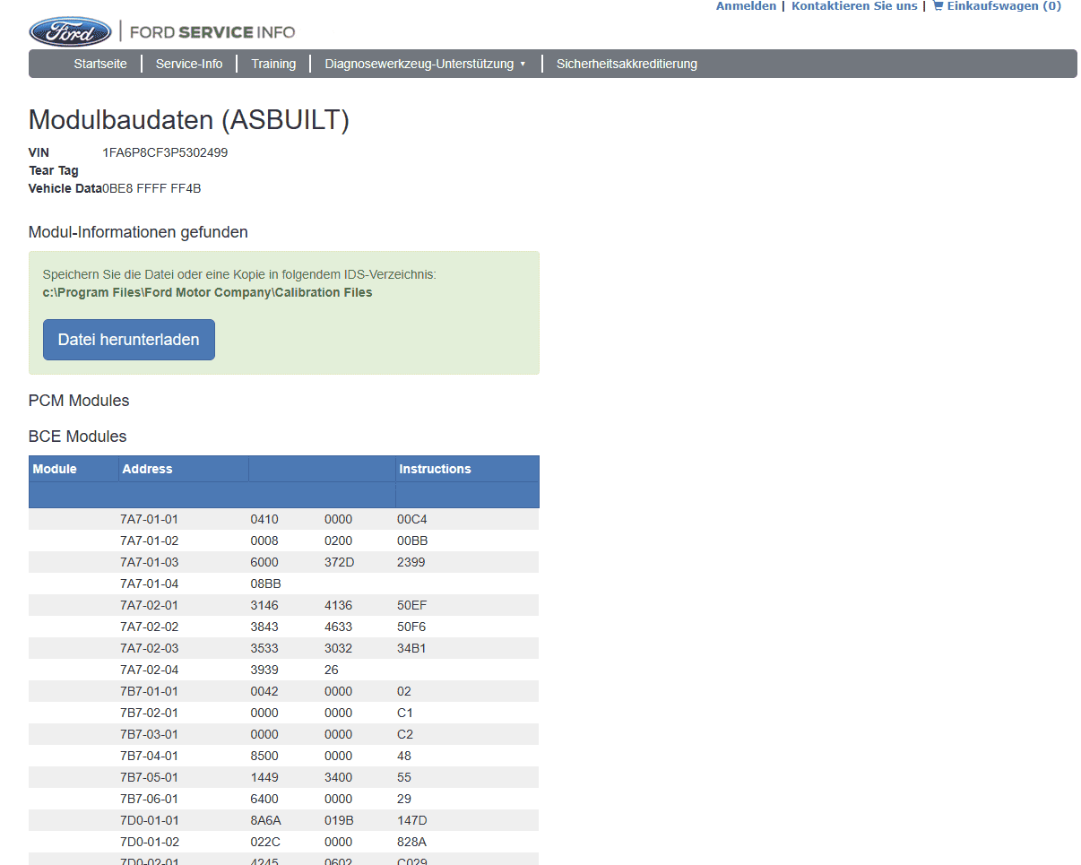This screenshot has height=865, width=1081.
Task: Click address cell 7A7-01-01
Action: pos(149,519)
